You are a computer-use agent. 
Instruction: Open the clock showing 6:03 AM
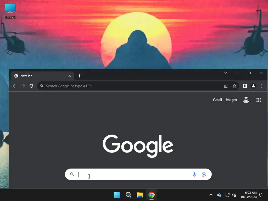[x=249, y=195]
